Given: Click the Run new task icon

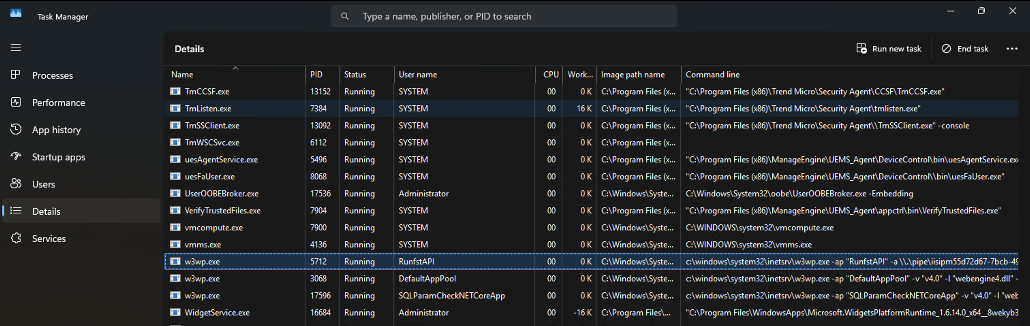Looking at the screenshot, I should [861, 49].
